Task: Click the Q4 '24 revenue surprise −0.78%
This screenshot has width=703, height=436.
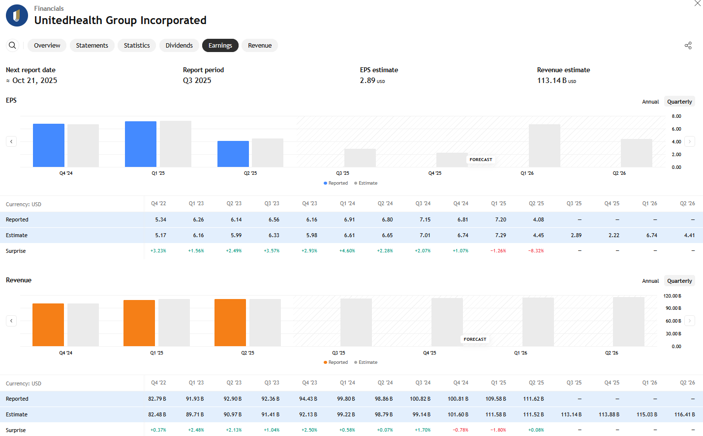Action: point(460,430)
